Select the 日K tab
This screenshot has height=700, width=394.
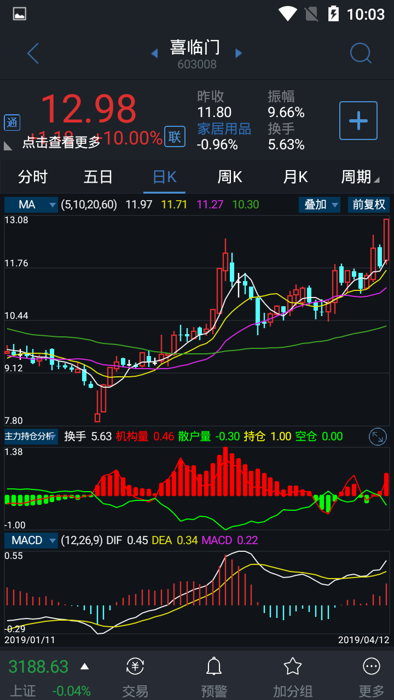point(164,177)
